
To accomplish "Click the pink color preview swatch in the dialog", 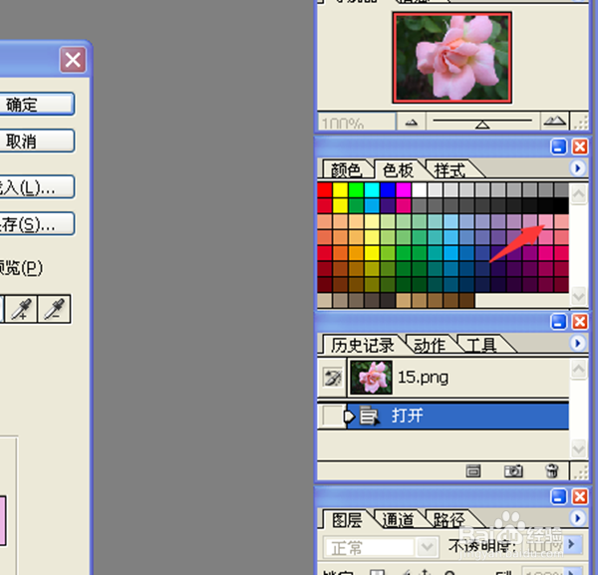I will tap(3, 520).
